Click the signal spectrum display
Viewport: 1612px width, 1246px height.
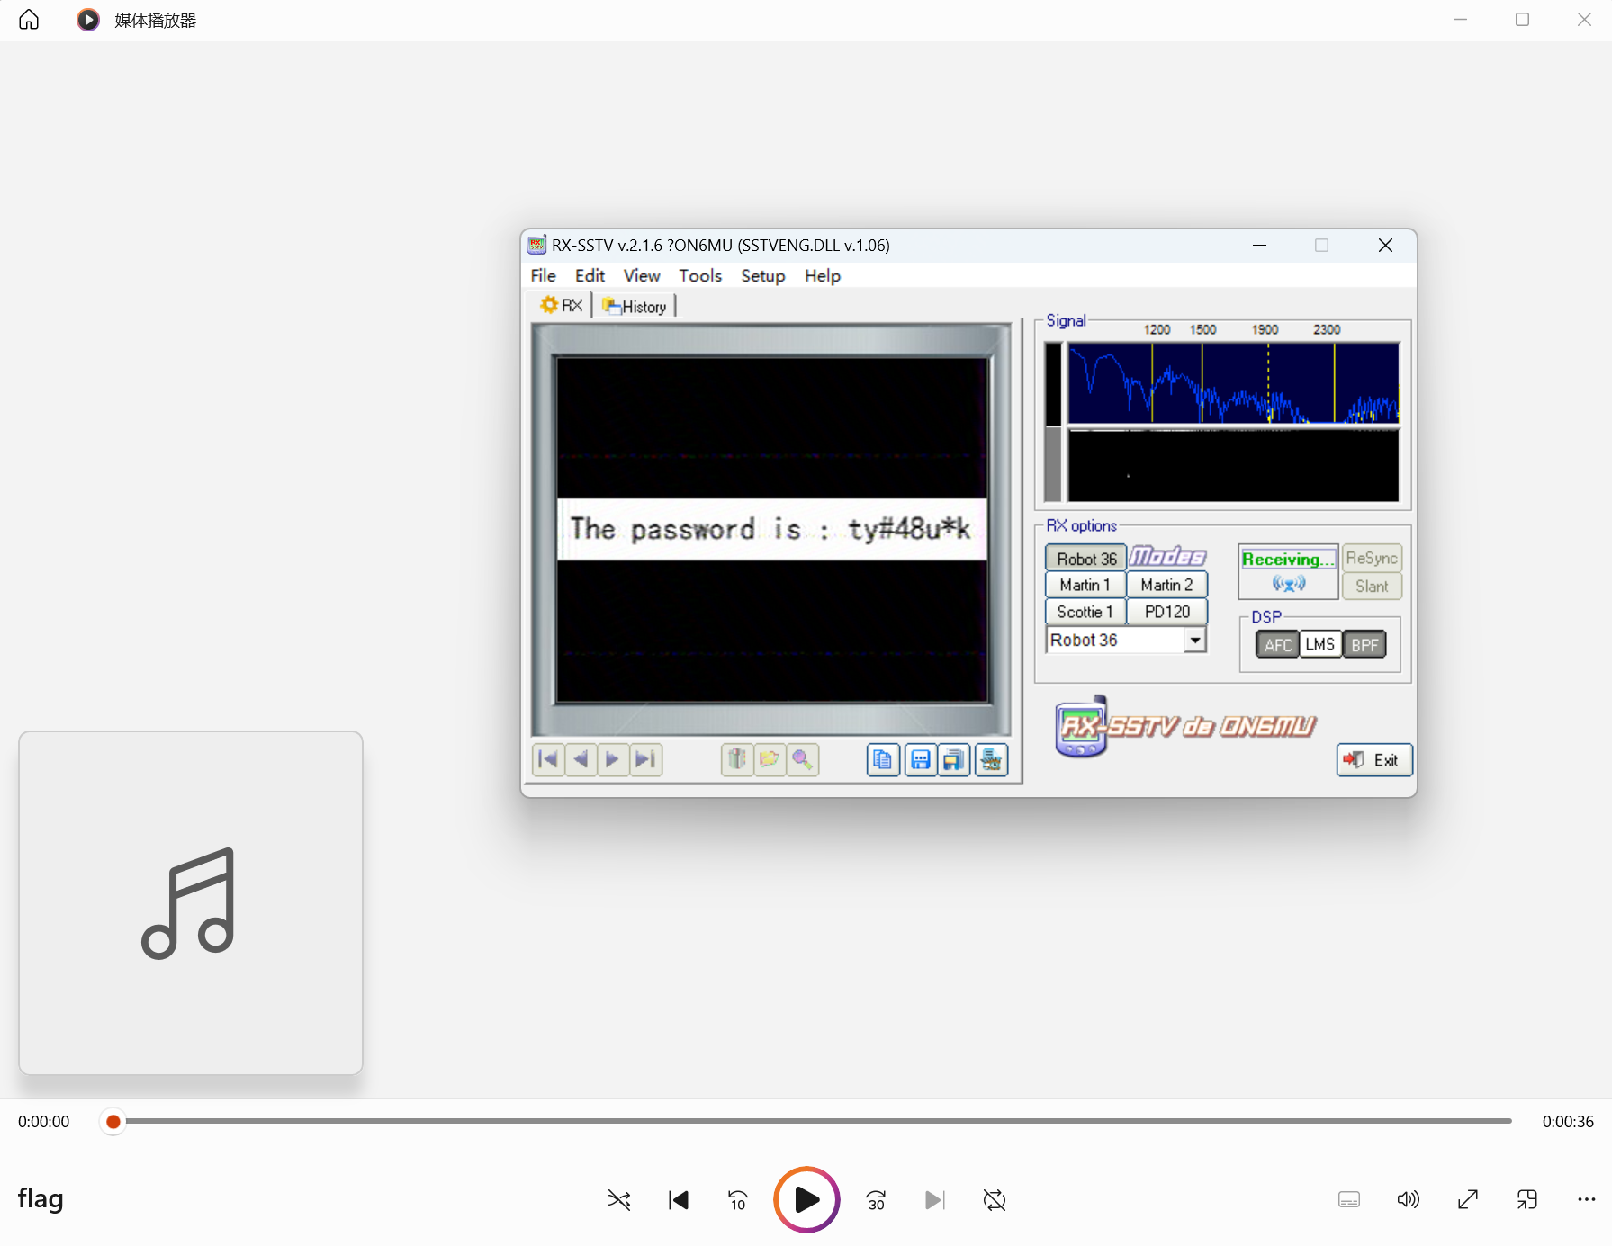click(1233, 382)
